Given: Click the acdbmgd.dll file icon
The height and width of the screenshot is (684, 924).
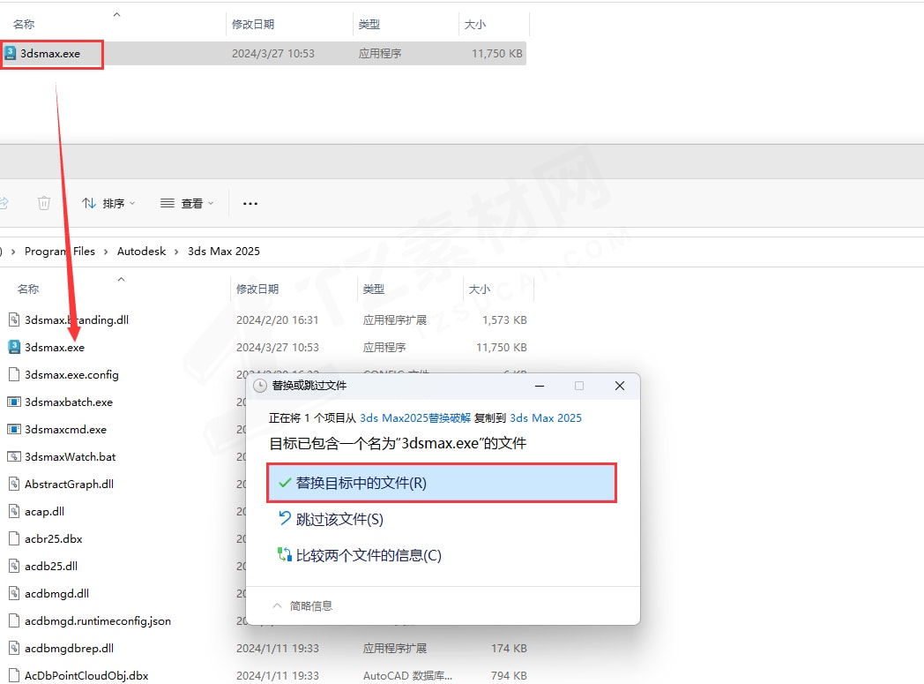Looking at the screenshot, I should [14, 594].
